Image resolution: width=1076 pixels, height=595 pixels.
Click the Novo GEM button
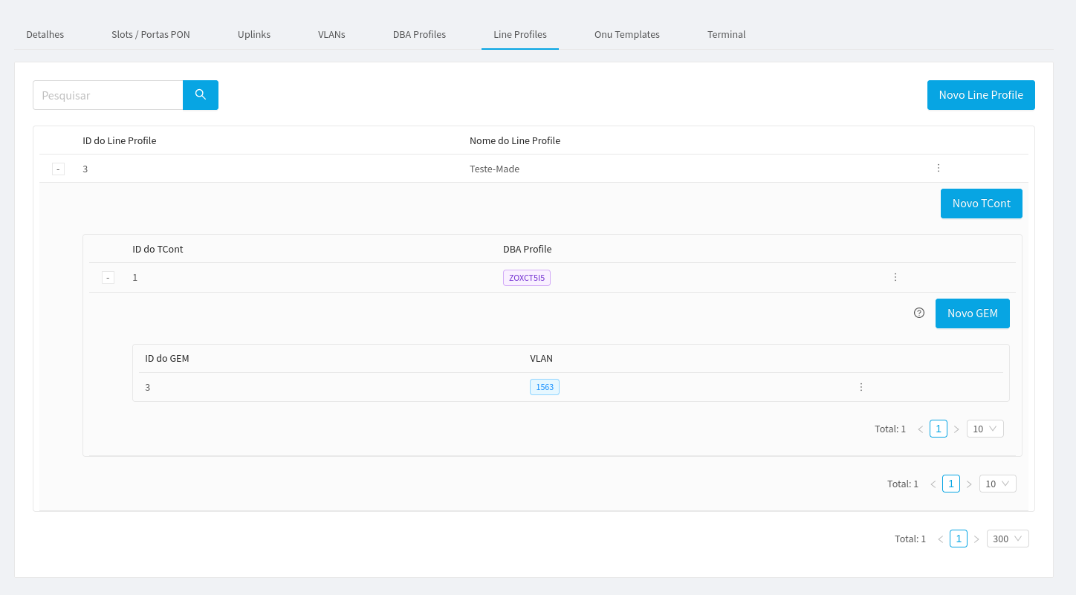click(972, 313)
